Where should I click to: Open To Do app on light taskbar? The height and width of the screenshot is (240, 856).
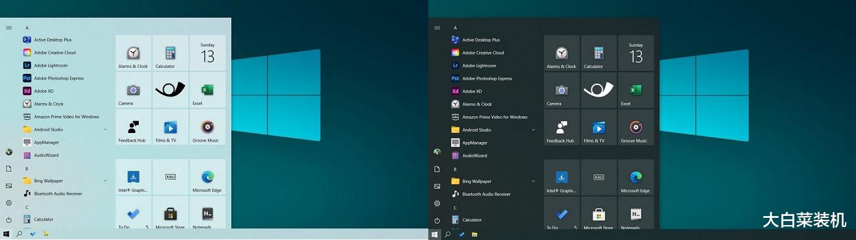tap(33, 234)
